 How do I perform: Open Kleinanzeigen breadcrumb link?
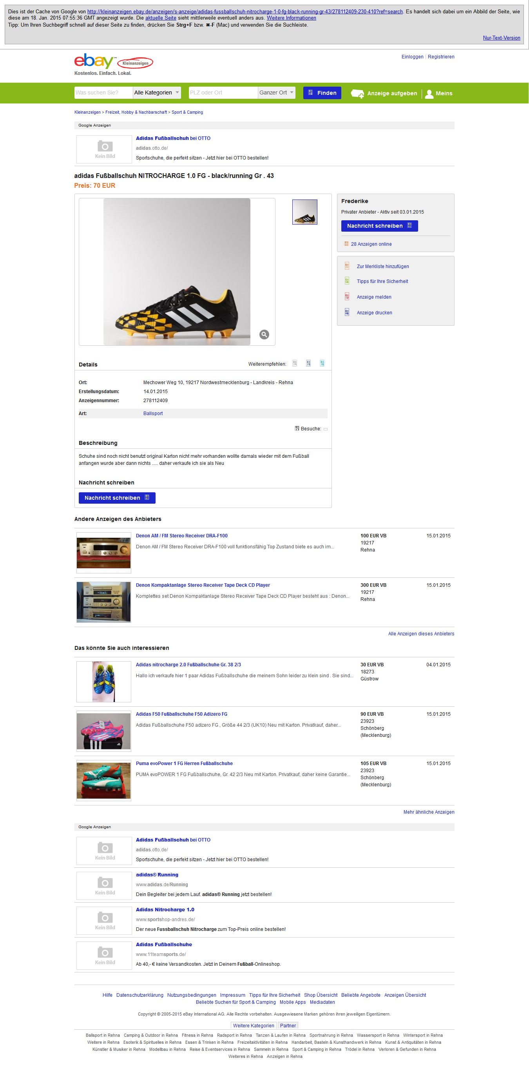pos(87,112)
